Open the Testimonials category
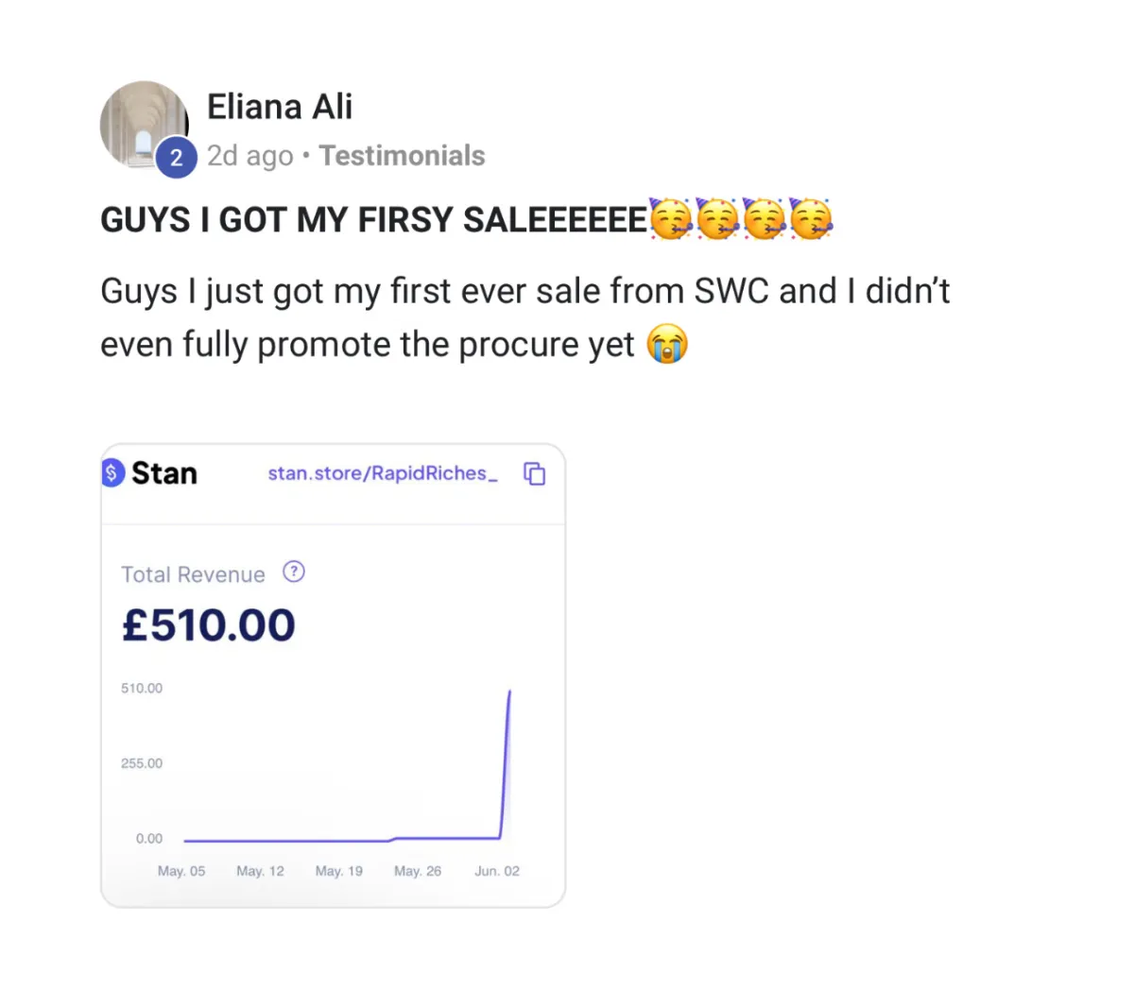This screenshot has width=1134, height=1007. click(x=402, y=155)
